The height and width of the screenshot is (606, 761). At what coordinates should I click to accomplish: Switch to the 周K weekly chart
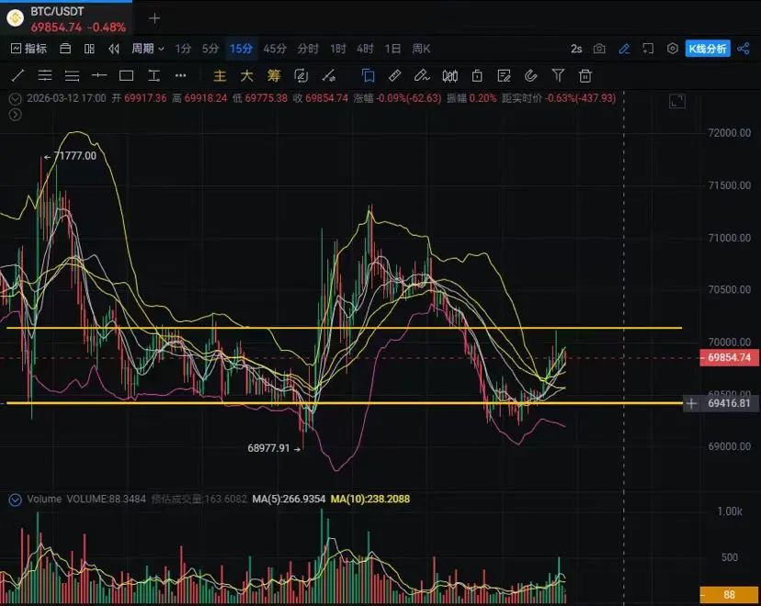pyautogui.click(x=421, y=49)
